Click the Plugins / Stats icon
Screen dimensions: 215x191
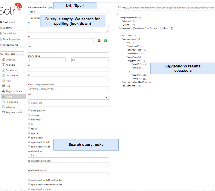pos(4,91)
